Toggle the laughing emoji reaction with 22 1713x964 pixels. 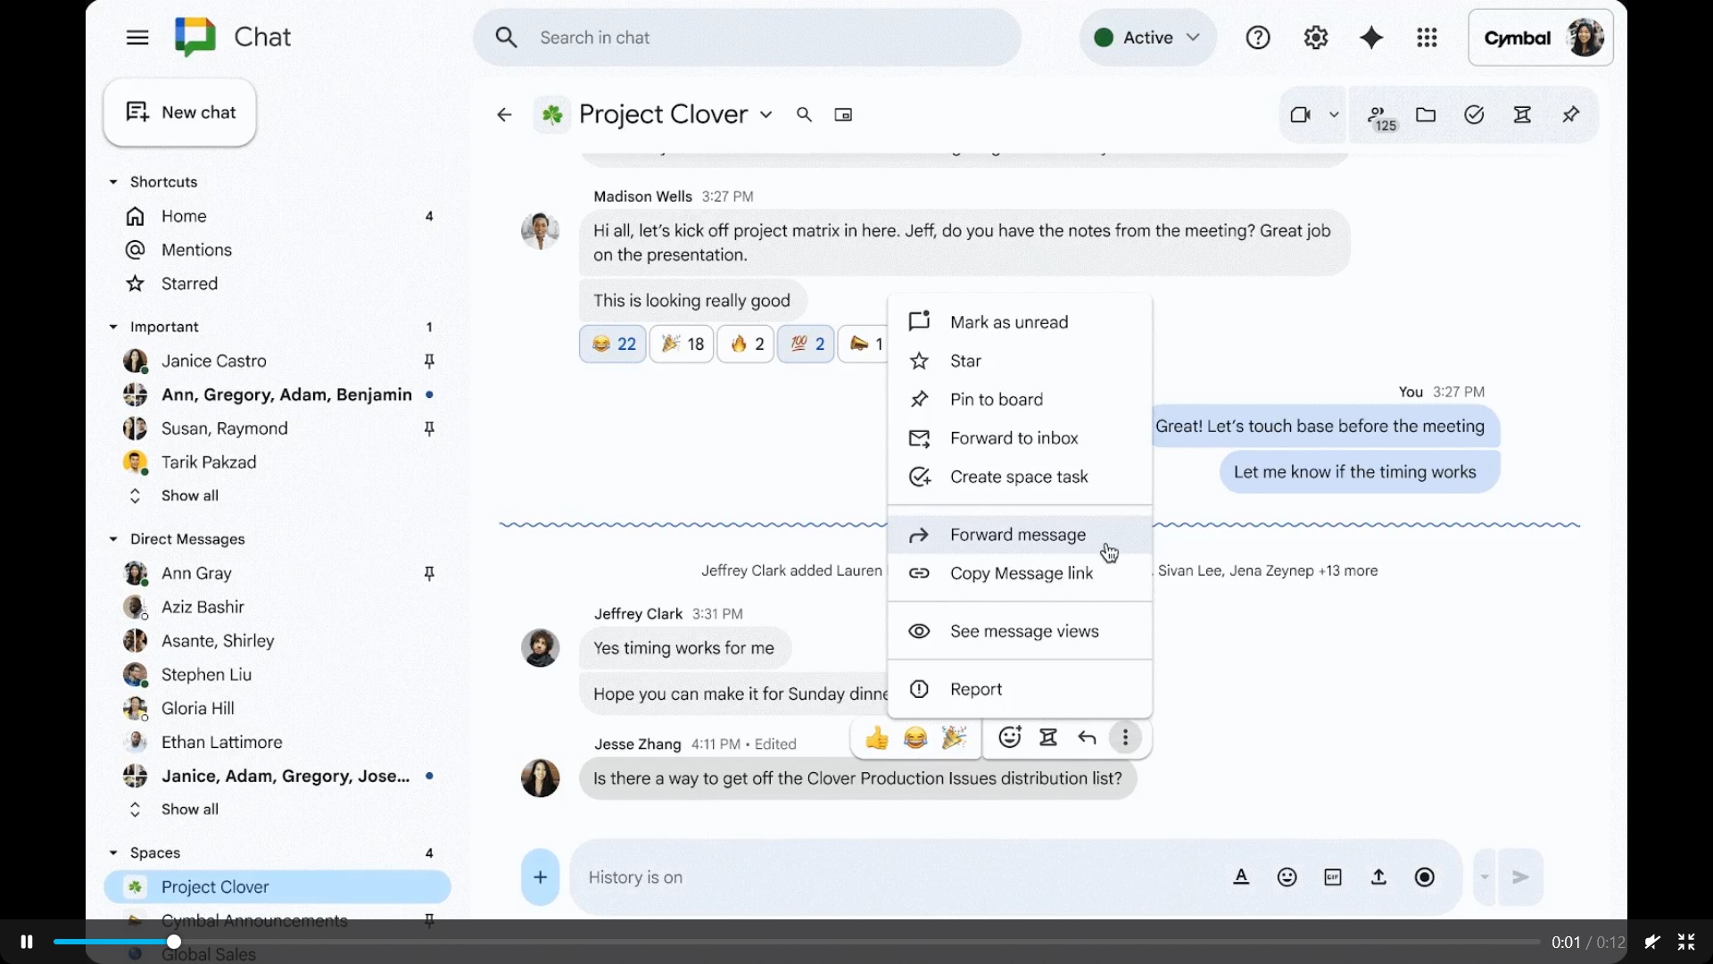[613, 345]
